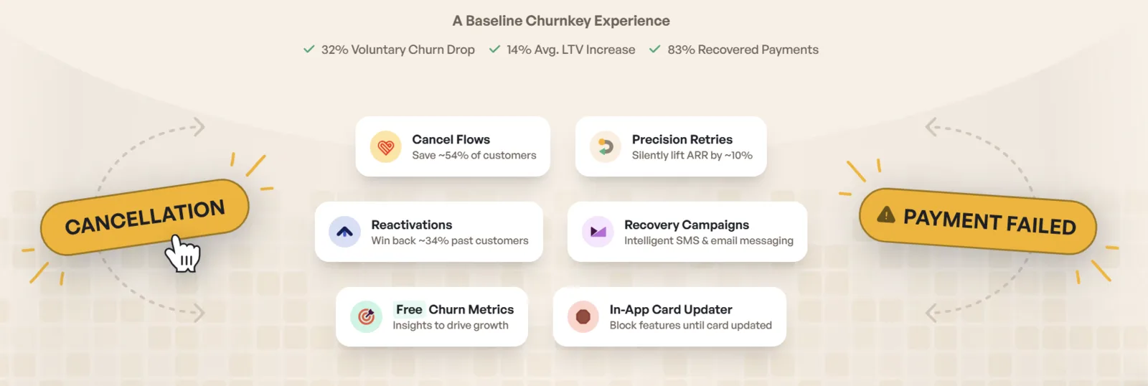
Task: Click checkmark beside 32% Voluntary Churn Drop
Action: [x=309, y=50]
